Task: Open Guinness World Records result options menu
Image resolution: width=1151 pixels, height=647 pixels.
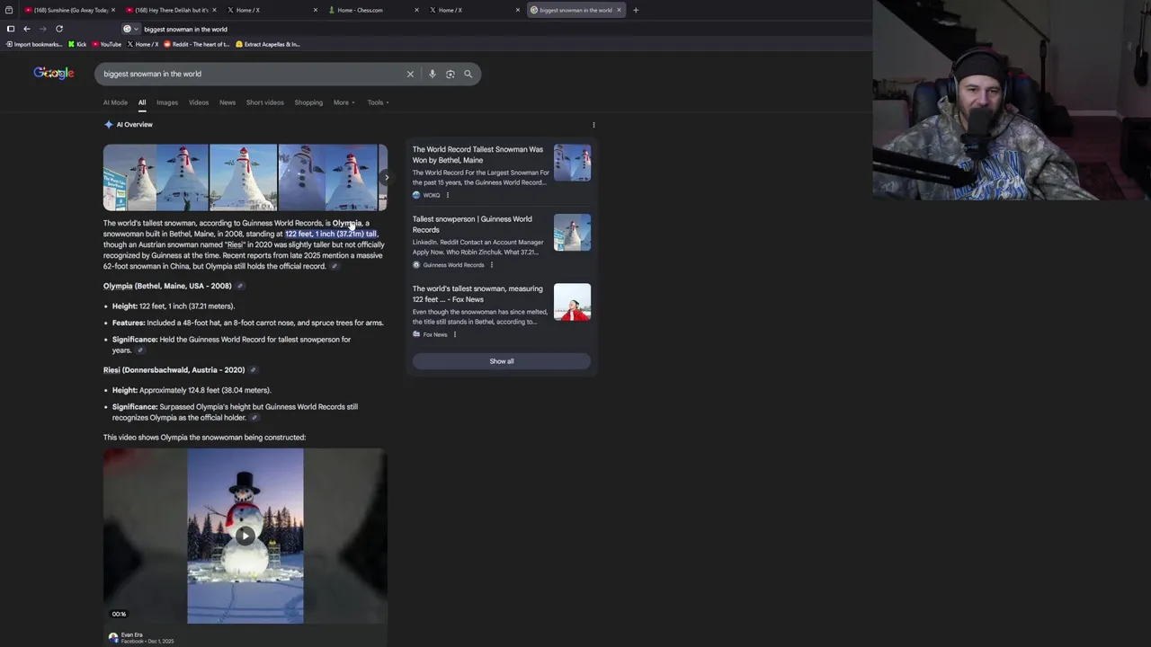Action: [x=491, y=265]
